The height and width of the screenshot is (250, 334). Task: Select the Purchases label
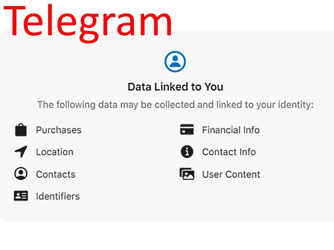point(58,130)
